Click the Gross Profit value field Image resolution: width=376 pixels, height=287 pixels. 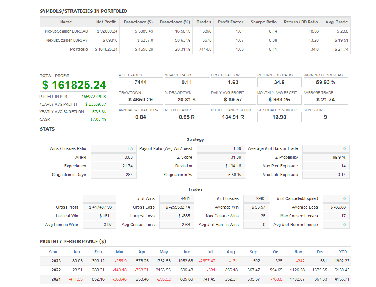99,207
